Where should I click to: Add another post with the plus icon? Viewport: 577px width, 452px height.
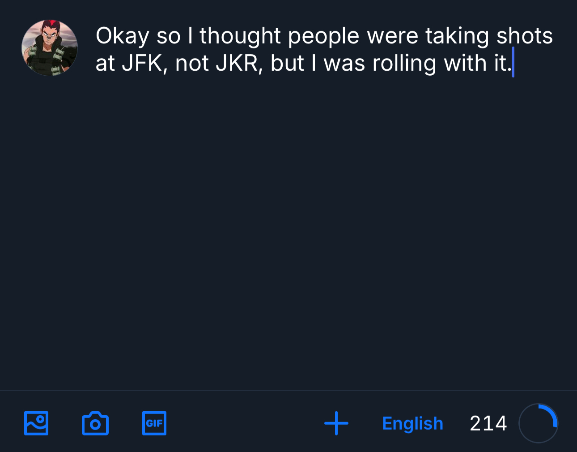point(336,423)
